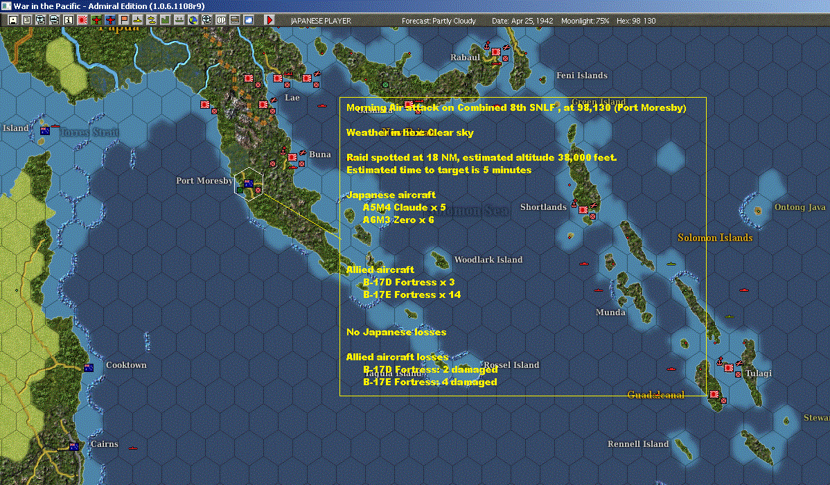Select the red plane on blue toolbar icon

[x=110, y=20]
